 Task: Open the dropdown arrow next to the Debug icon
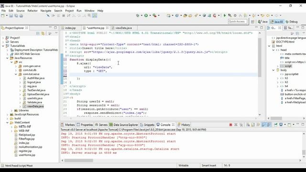pos(142,15)
